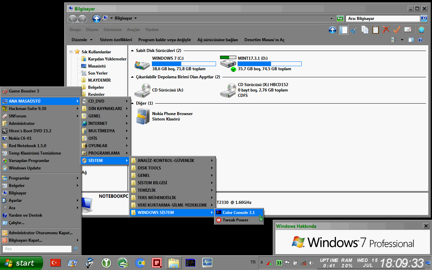Click the Classic Shell settings shell icon
This screenshot has height=270, width=432.
(421, 30)
